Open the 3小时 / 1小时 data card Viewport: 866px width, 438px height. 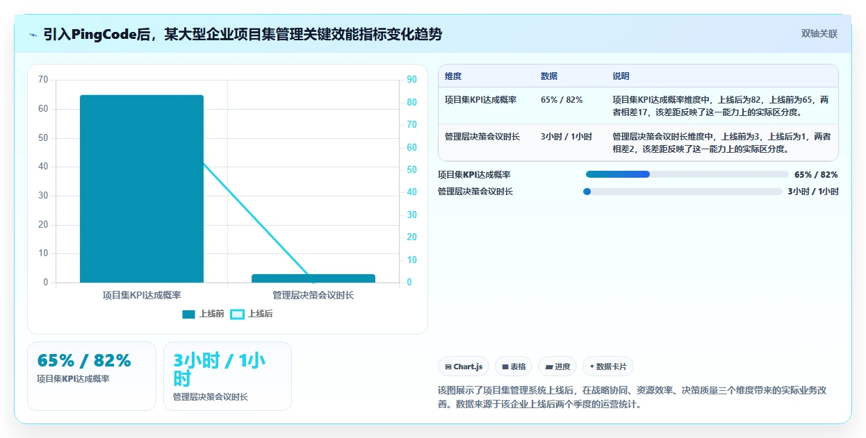pos(227,376)
